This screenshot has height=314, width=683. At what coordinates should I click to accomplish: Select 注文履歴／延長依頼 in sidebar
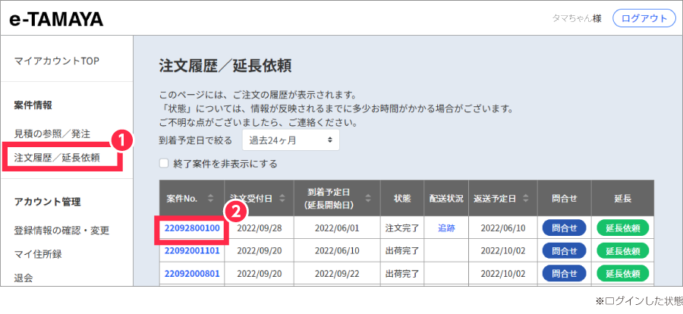click(57, 158)
